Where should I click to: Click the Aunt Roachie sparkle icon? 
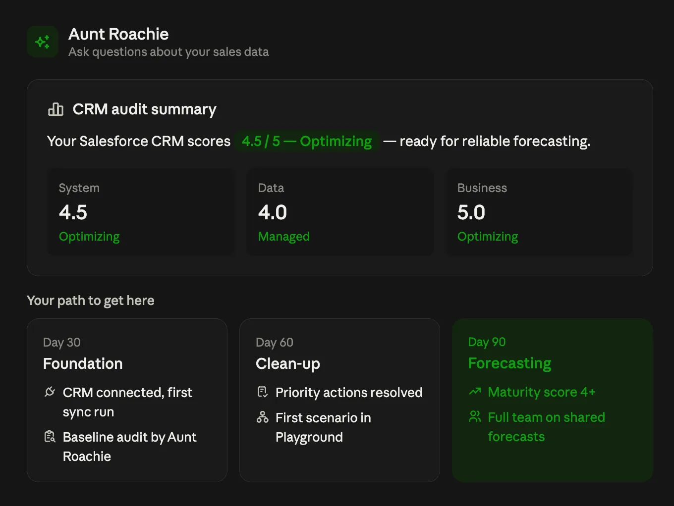point(43,42)
